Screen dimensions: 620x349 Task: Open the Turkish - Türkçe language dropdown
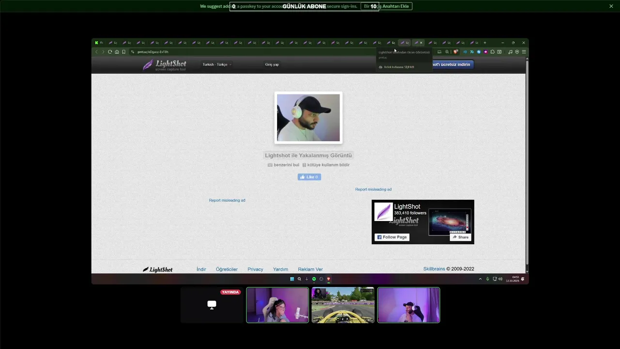(x=217, y=64)
